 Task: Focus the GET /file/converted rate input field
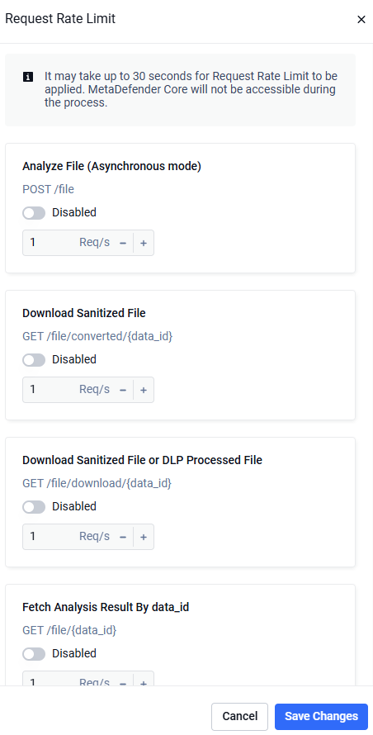coord(51,390)
